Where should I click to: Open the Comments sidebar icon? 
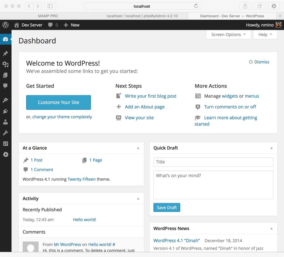[x=6, y=86]
